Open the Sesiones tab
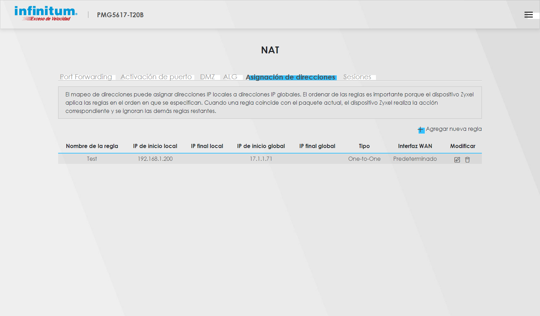This screenshot has height=316, width=540. (357, 77)
